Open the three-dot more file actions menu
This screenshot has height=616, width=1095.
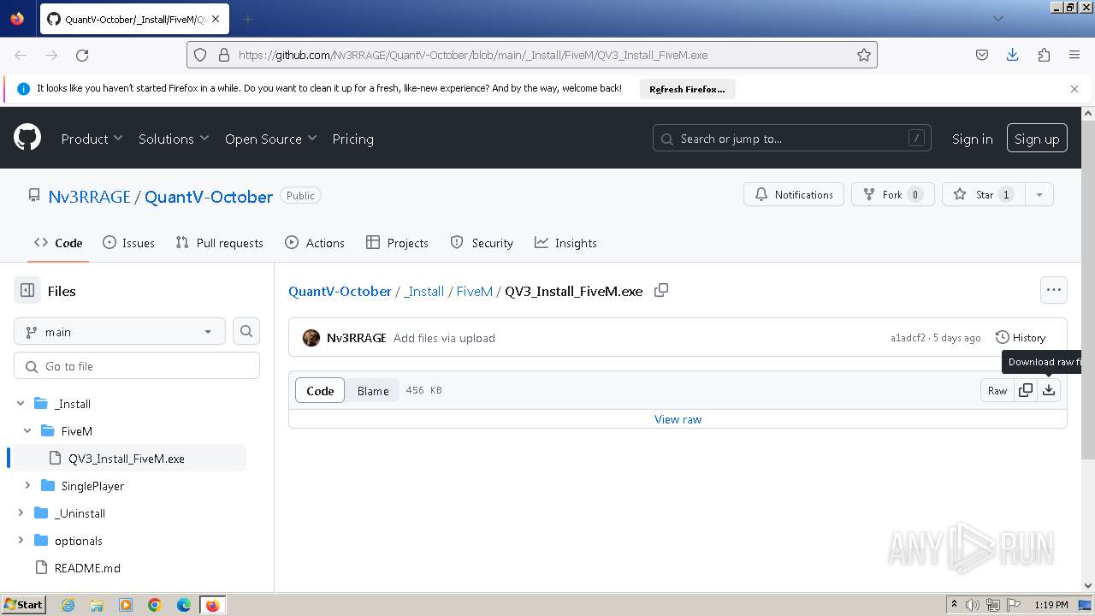point(1054,290)
